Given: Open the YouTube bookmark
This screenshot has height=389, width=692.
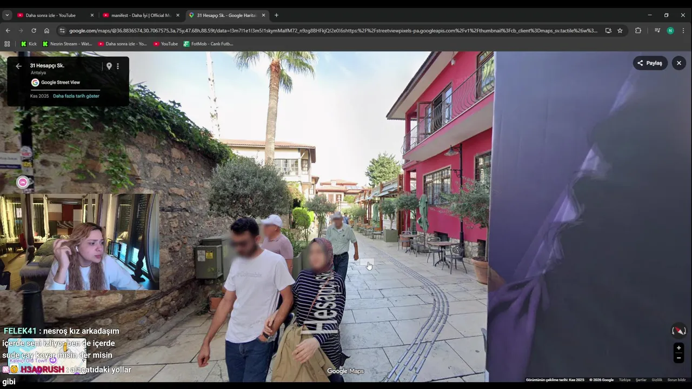Looking at the screenshot, I should click(165, 44).
